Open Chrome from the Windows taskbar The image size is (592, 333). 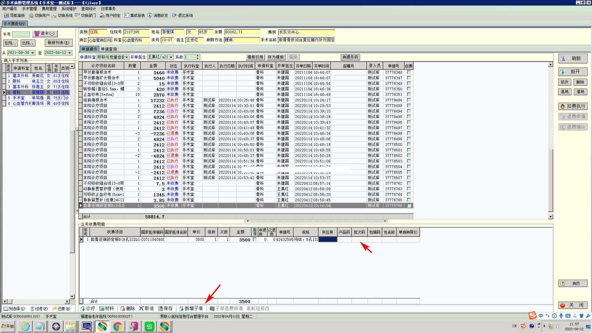(x=117, y=326)
